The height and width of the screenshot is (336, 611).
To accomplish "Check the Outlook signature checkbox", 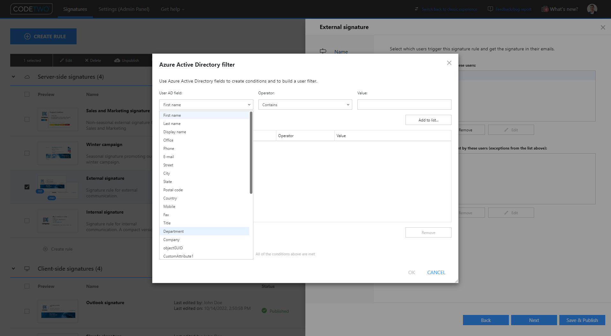I will 27,311.
